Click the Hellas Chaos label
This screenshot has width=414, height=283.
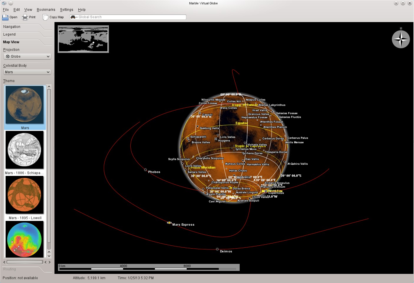(238, 171)
